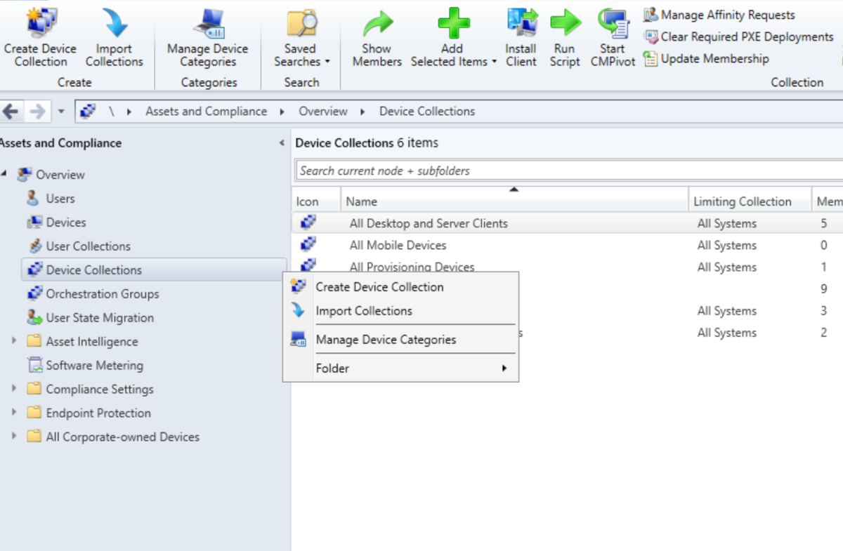Image resolution: width=843 pixels, height=551 pixels.
Task: Go back with navigation arrow
Action: tap(11, 111)
